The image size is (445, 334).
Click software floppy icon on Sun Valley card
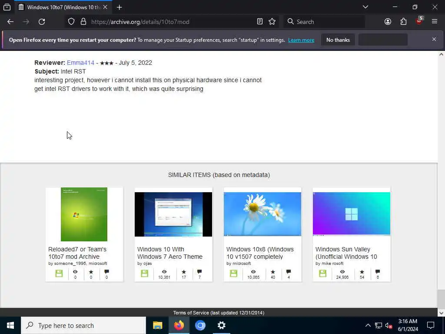(323, 274)
